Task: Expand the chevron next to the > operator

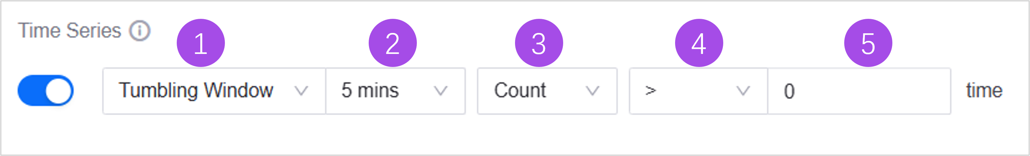Action: coord(743,91)
